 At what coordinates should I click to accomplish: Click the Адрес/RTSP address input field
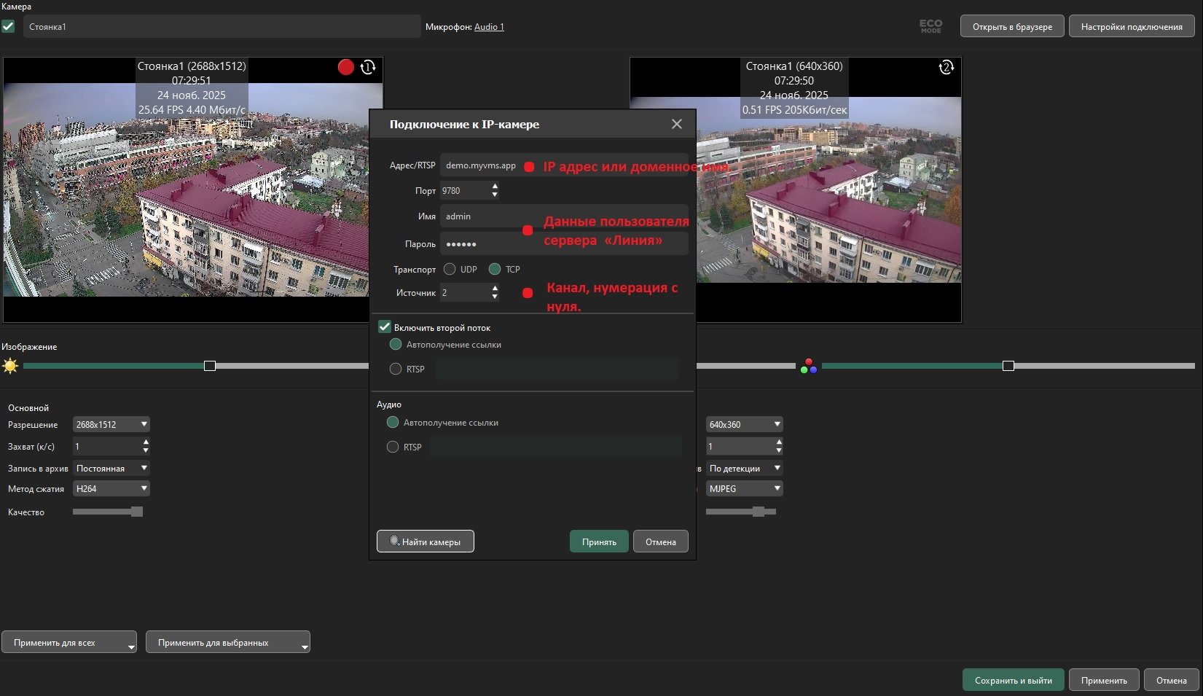point(481,165)
